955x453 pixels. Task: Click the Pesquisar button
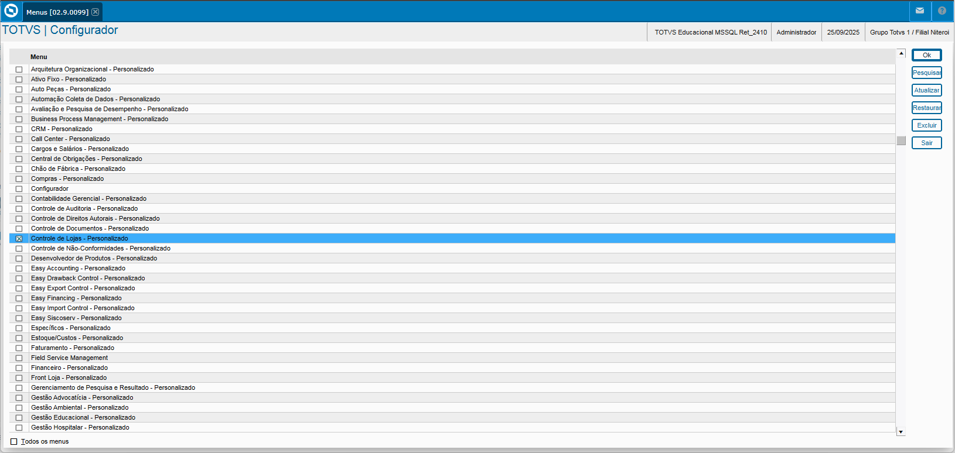(x=927, y=73)
